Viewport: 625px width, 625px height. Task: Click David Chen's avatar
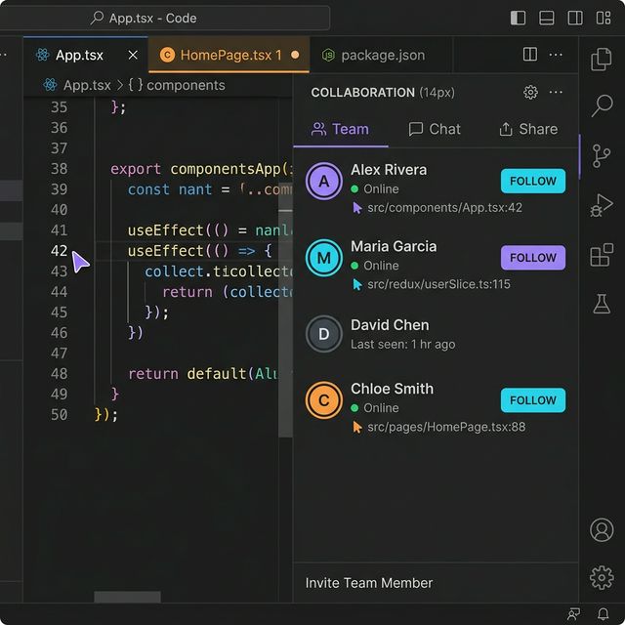click(x=323, y=334)
